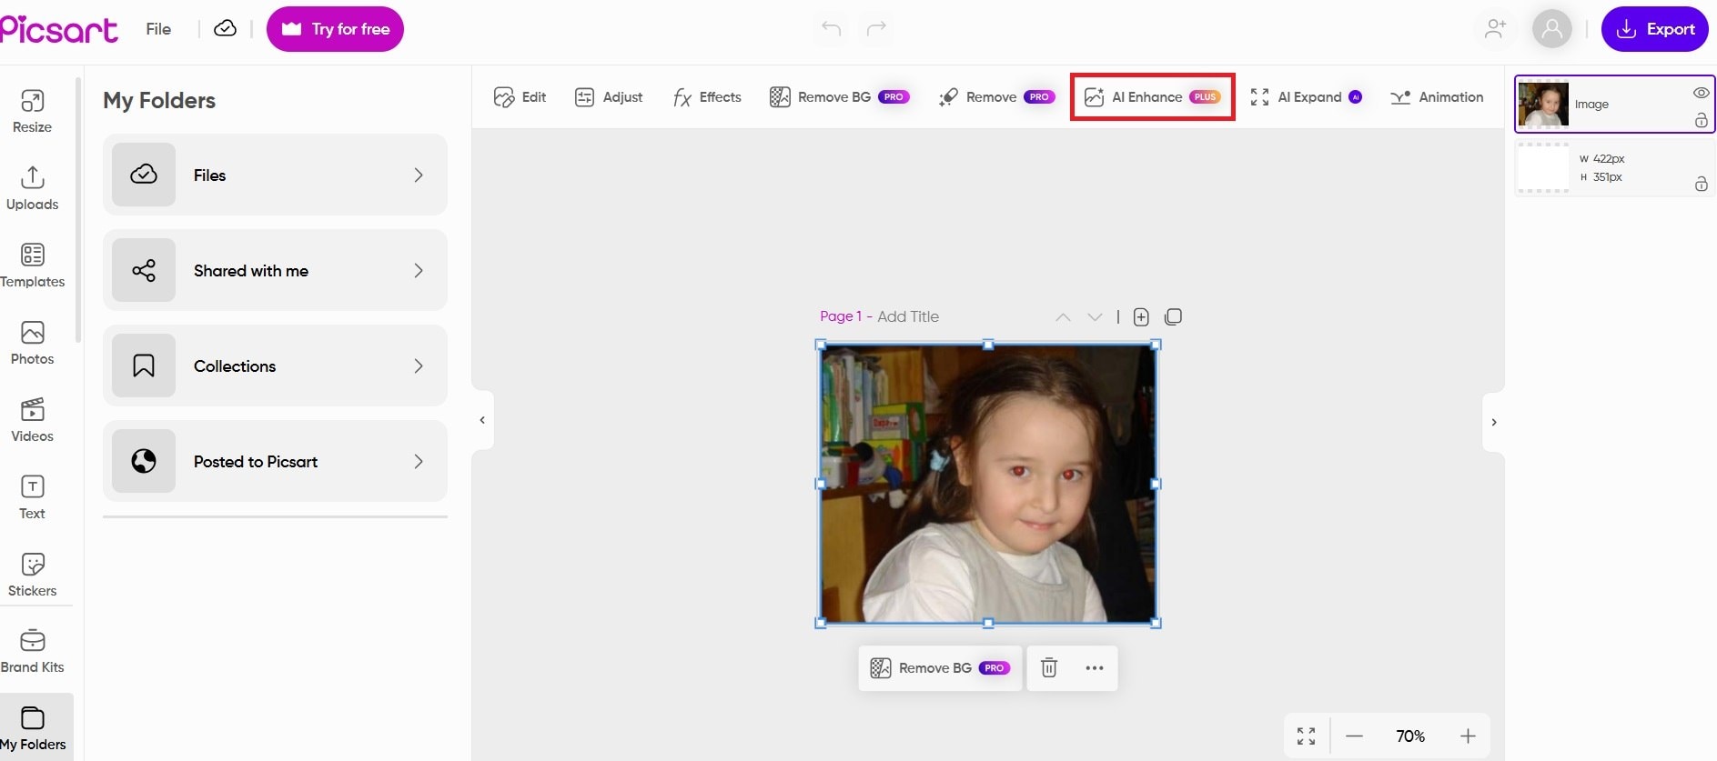Viewport: 1717px width, 761px height.
Task: Add a new page
Action: click(x=1141, y=317)
